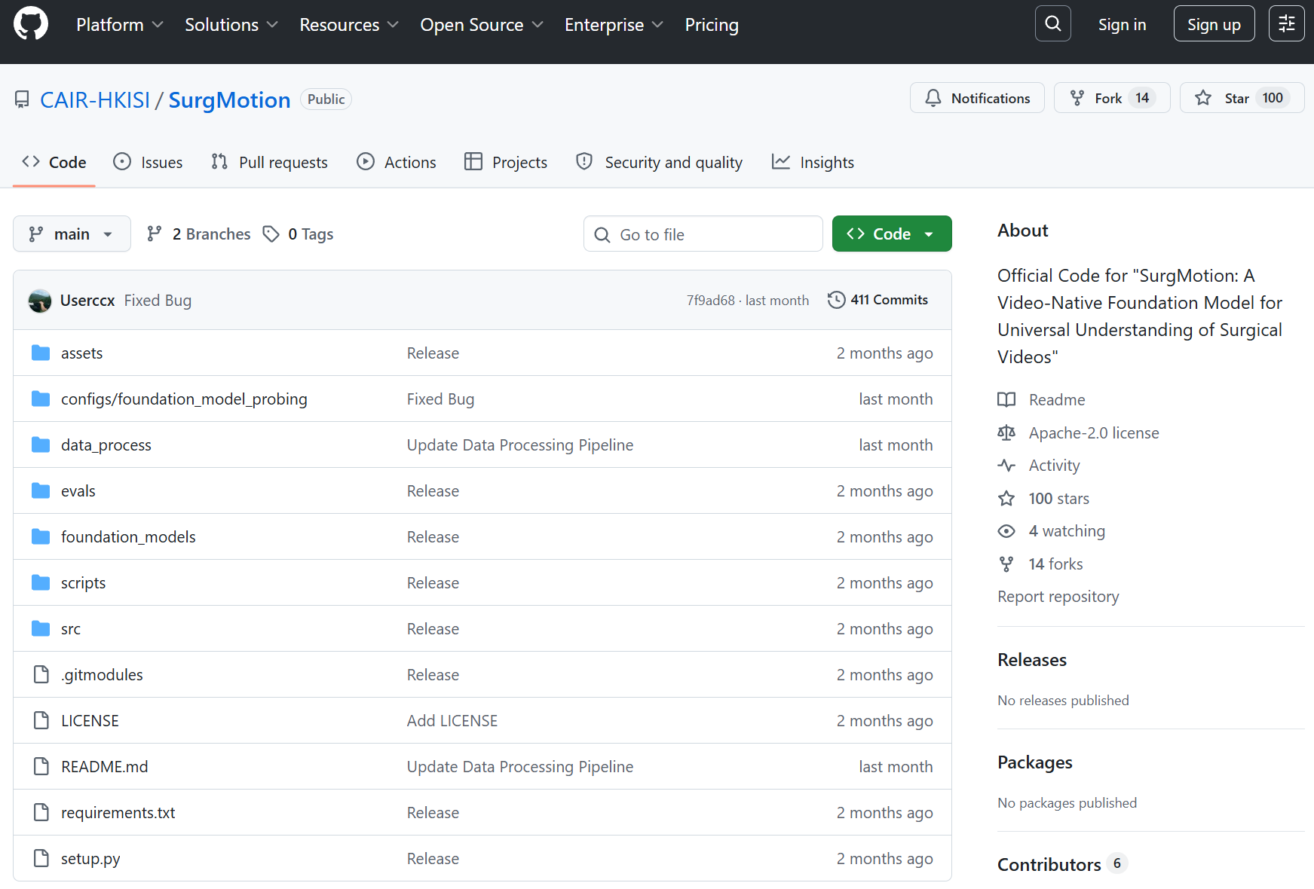Star the SurgMotion repository
The image size is (1314, 889).
[x=1242, y=98]
